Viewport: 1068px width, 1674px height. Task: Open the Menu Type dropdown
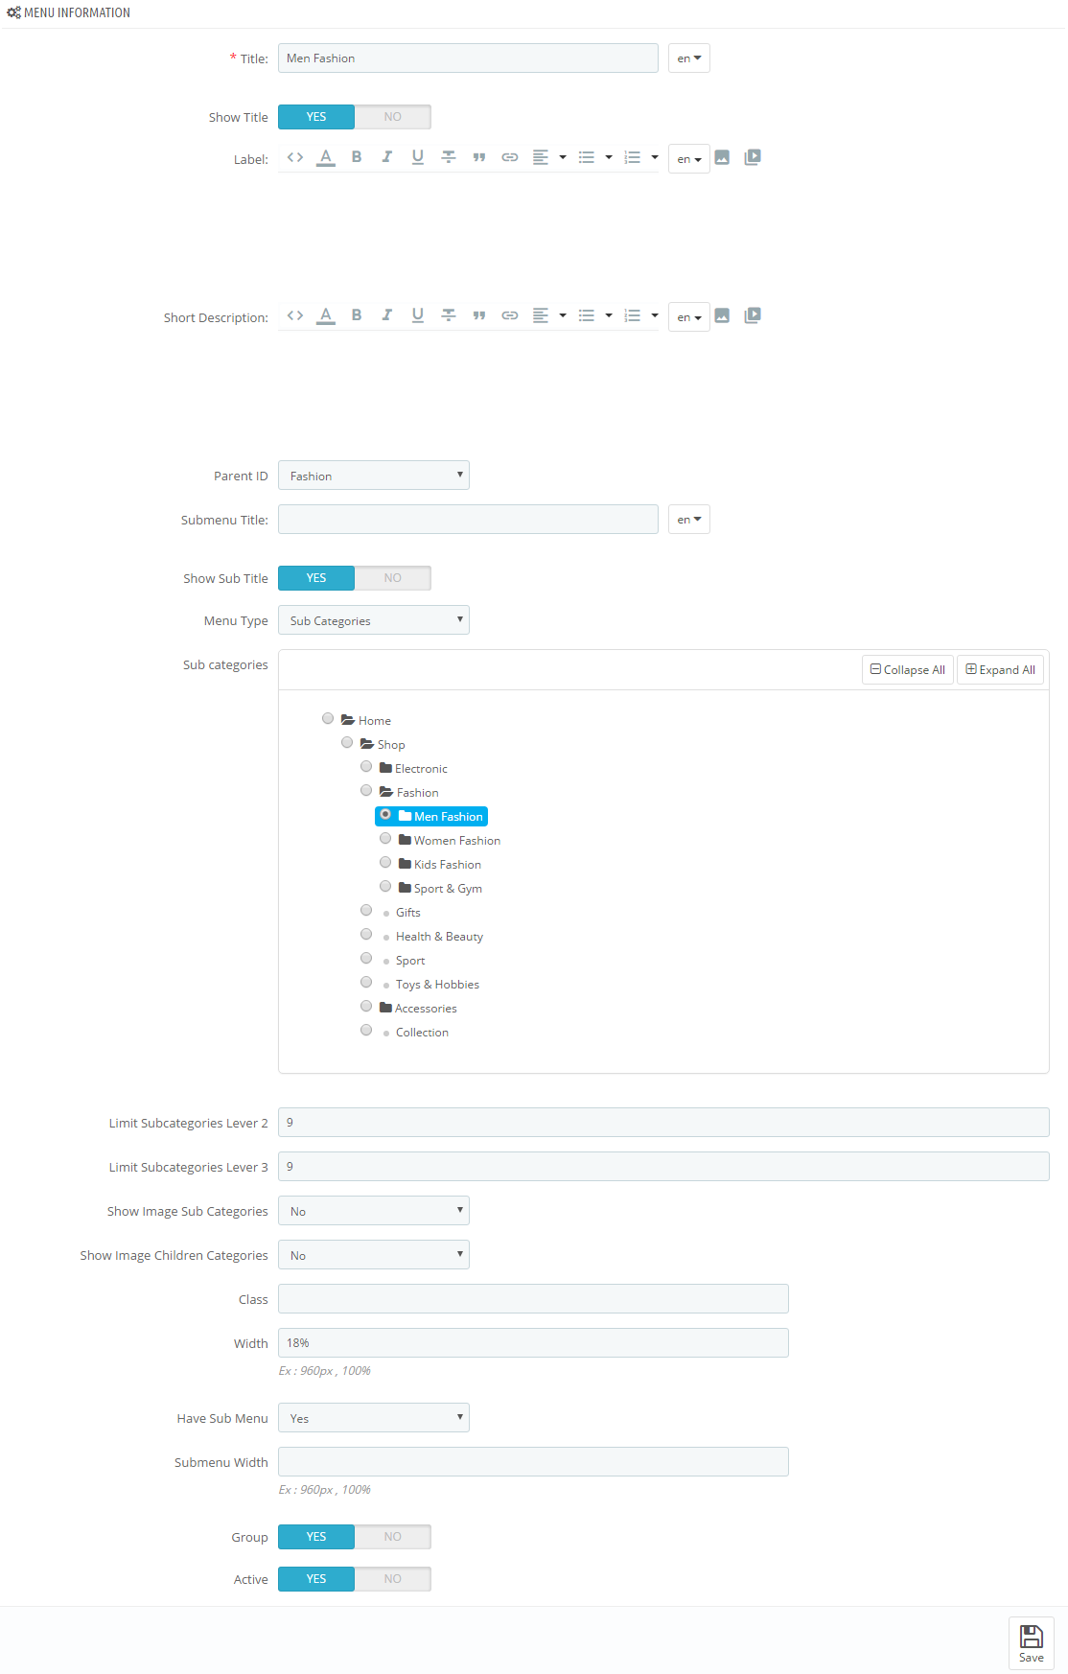point(374,620)
